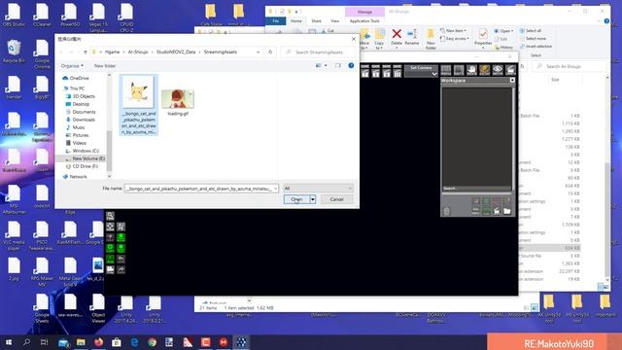Toggle the Workspace panel collapse box
Viewport: 622px width, 350px height.
pyautogui.click(x=512, y=80)
